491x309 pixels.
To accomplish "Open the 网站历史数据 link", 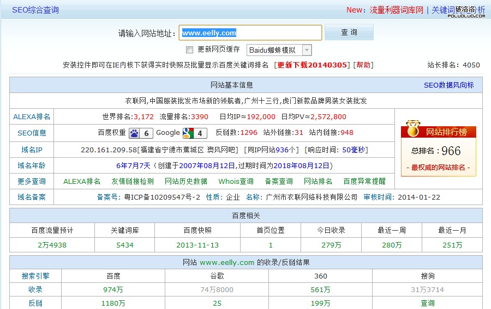I will coord(186,181).
